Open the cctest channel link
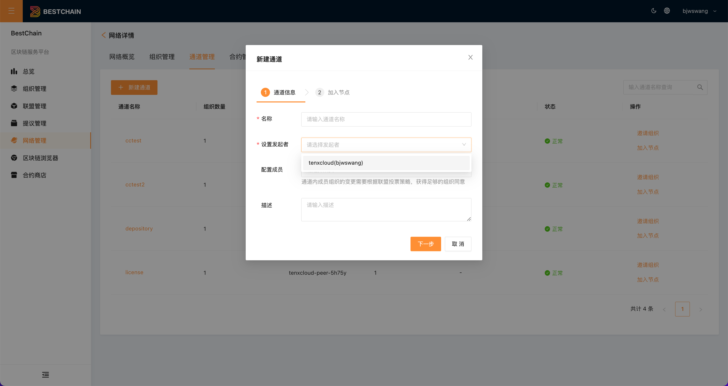 click(133, 141)
